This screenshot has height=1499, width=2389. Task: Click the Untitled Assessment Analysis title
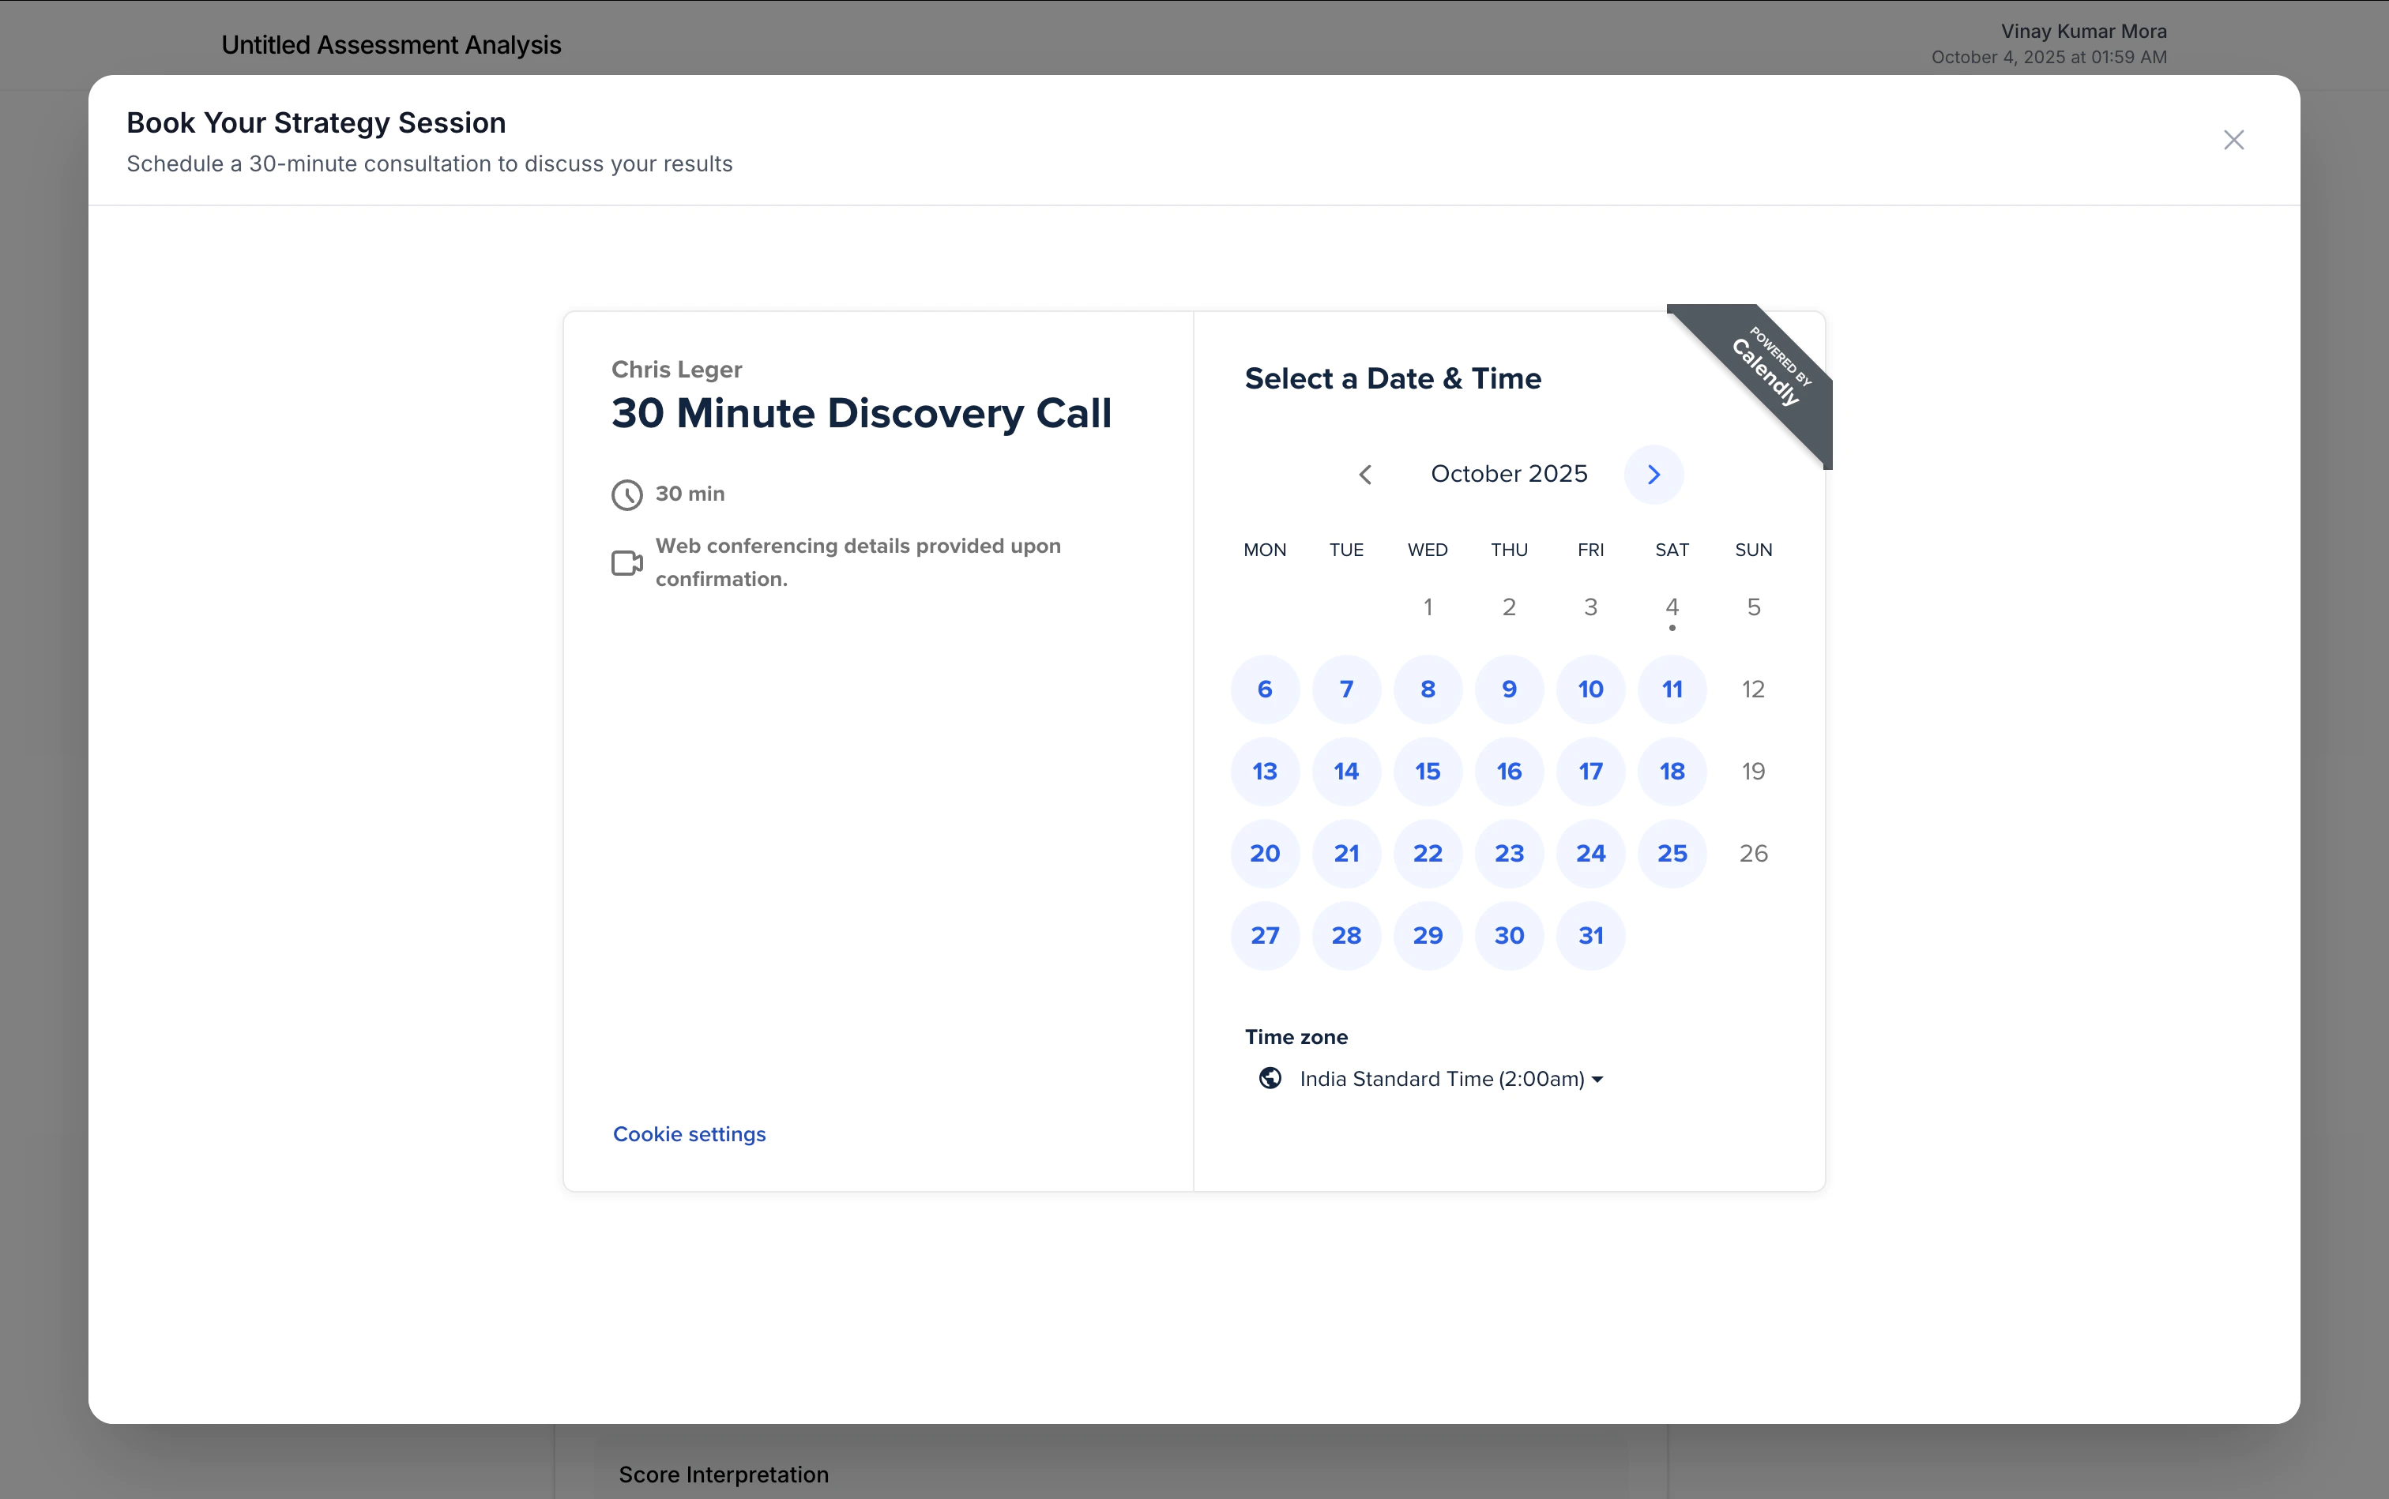pyautogui.click(x=391, y=43)
